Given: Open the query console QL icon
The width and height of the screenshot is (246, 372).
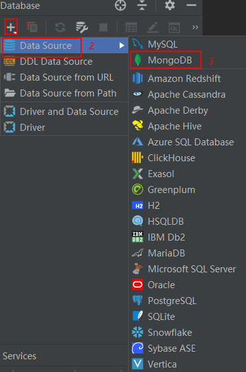Looking at the screenshot, I should pyautogui.click(x=174, y=27).
